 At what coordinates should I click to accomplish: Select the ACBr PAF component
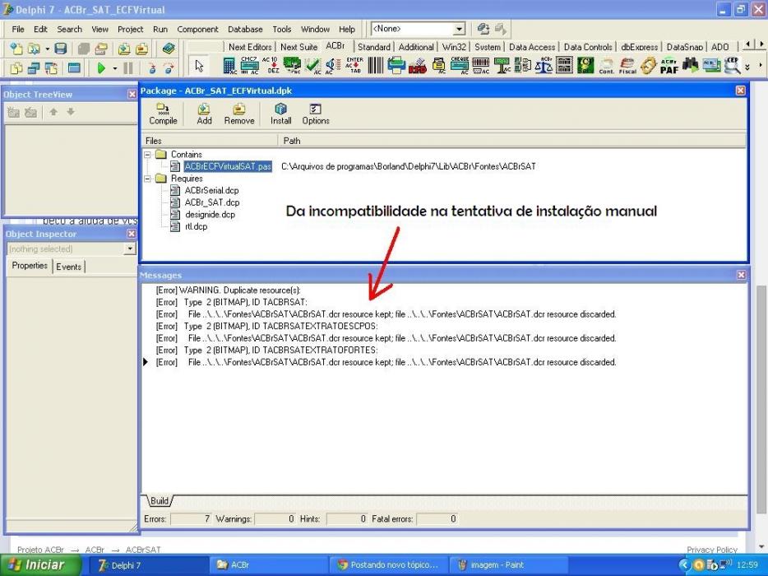pyautogui.click(x=669, y=66)
